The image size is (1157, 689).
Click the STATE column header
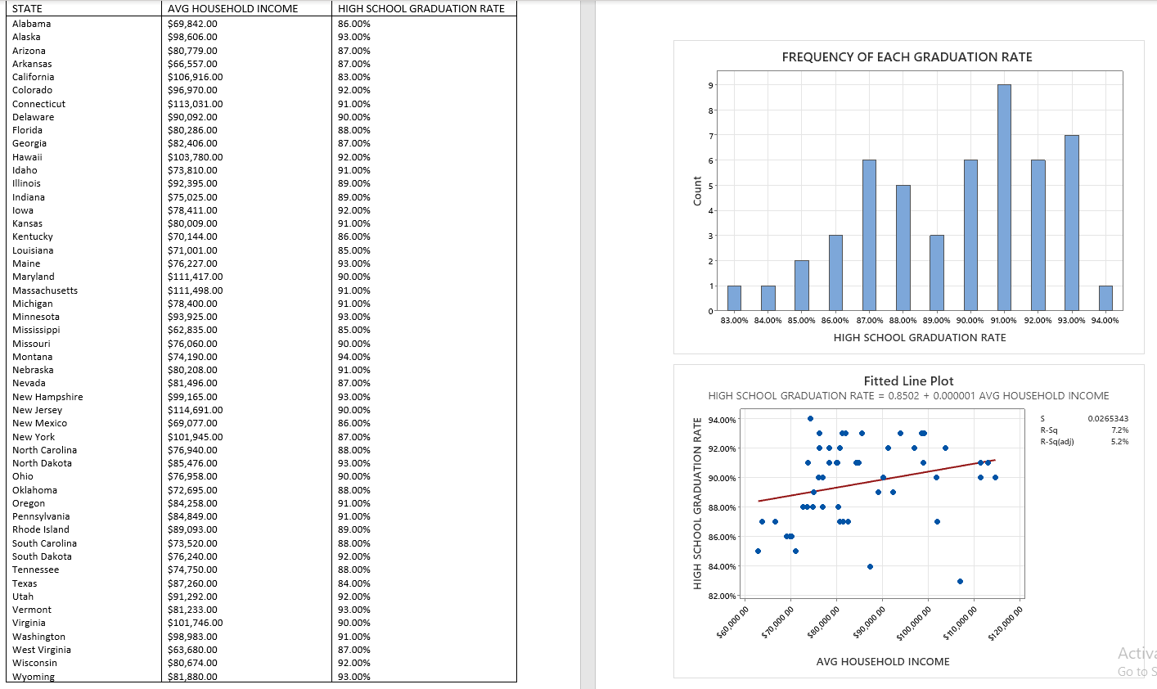28,9
